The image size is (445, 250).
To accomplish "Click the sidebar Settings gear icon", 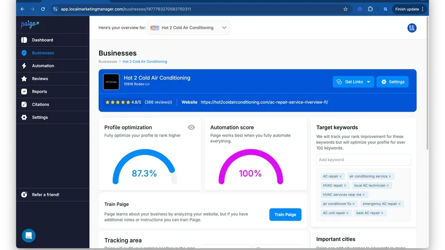I will (x=24, y=117).
